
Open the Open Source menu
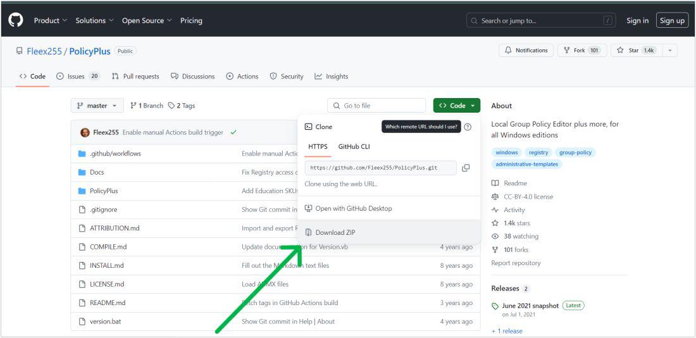pyautogui.click(x=147, y=20)
